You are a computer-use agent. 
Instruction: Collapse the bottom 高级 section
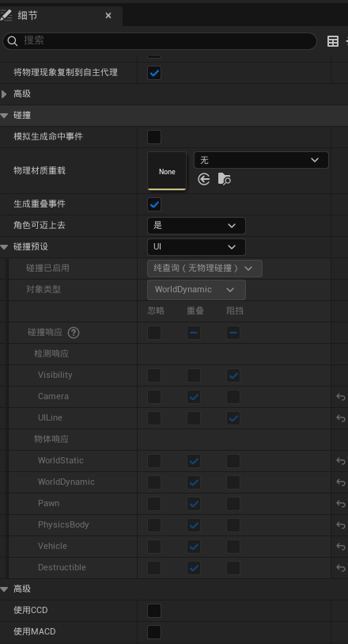[5, 589]
